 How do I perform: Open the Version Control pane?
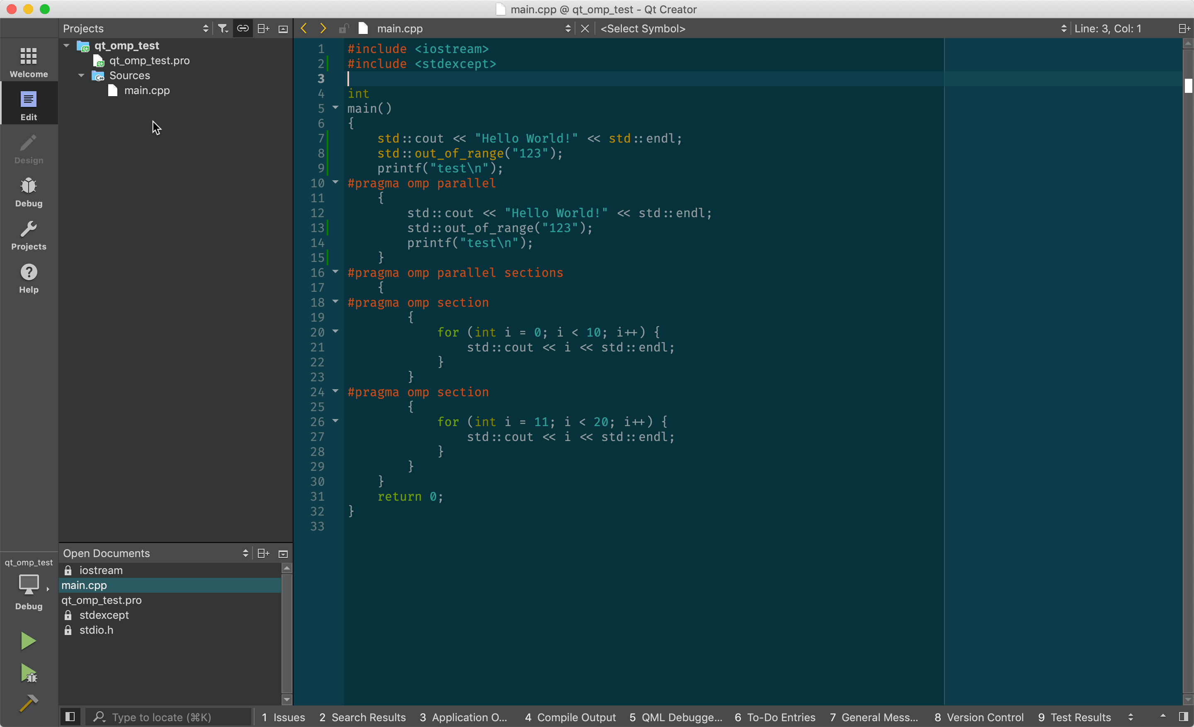pos(979,717)
